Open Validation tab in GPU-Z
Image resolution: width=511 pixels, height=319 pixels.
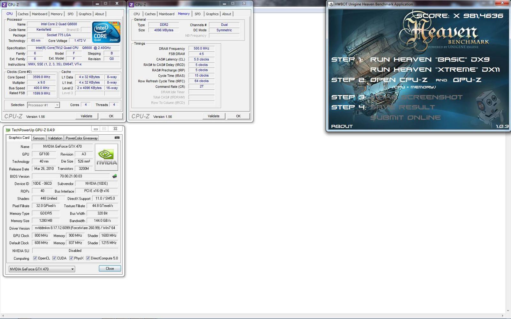point(55,138)
